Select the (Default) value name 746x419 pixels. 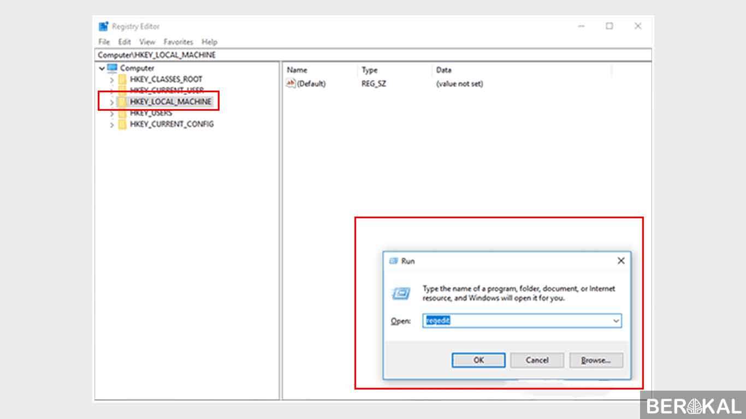click(311, 83)
